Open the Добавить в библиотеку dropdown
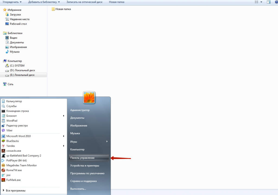This screenshot has width=278, height=195. pos(44,2)
